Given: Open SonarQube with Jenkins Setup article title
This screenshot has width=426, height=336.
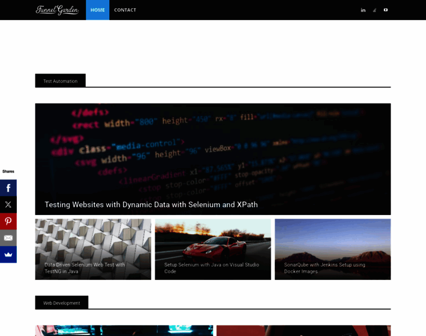Looking at the screenshot, I should point(325,268).
